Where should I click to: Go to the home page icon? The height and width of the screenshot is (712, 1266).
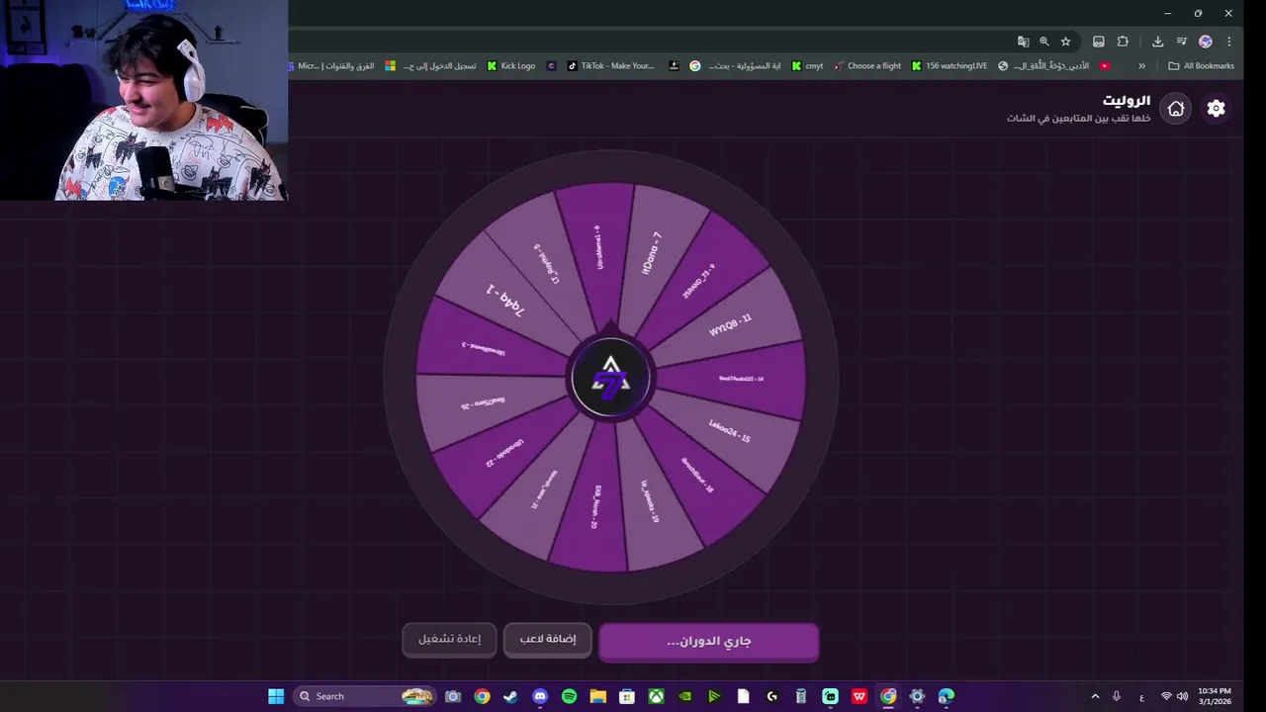1176,109
